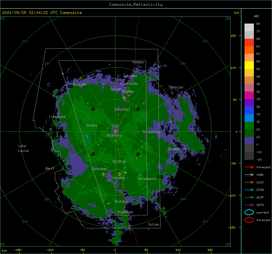The height and width of the screenshot is (254, 272).
Task: Click the Olds city label
Action: pos(115,126)
